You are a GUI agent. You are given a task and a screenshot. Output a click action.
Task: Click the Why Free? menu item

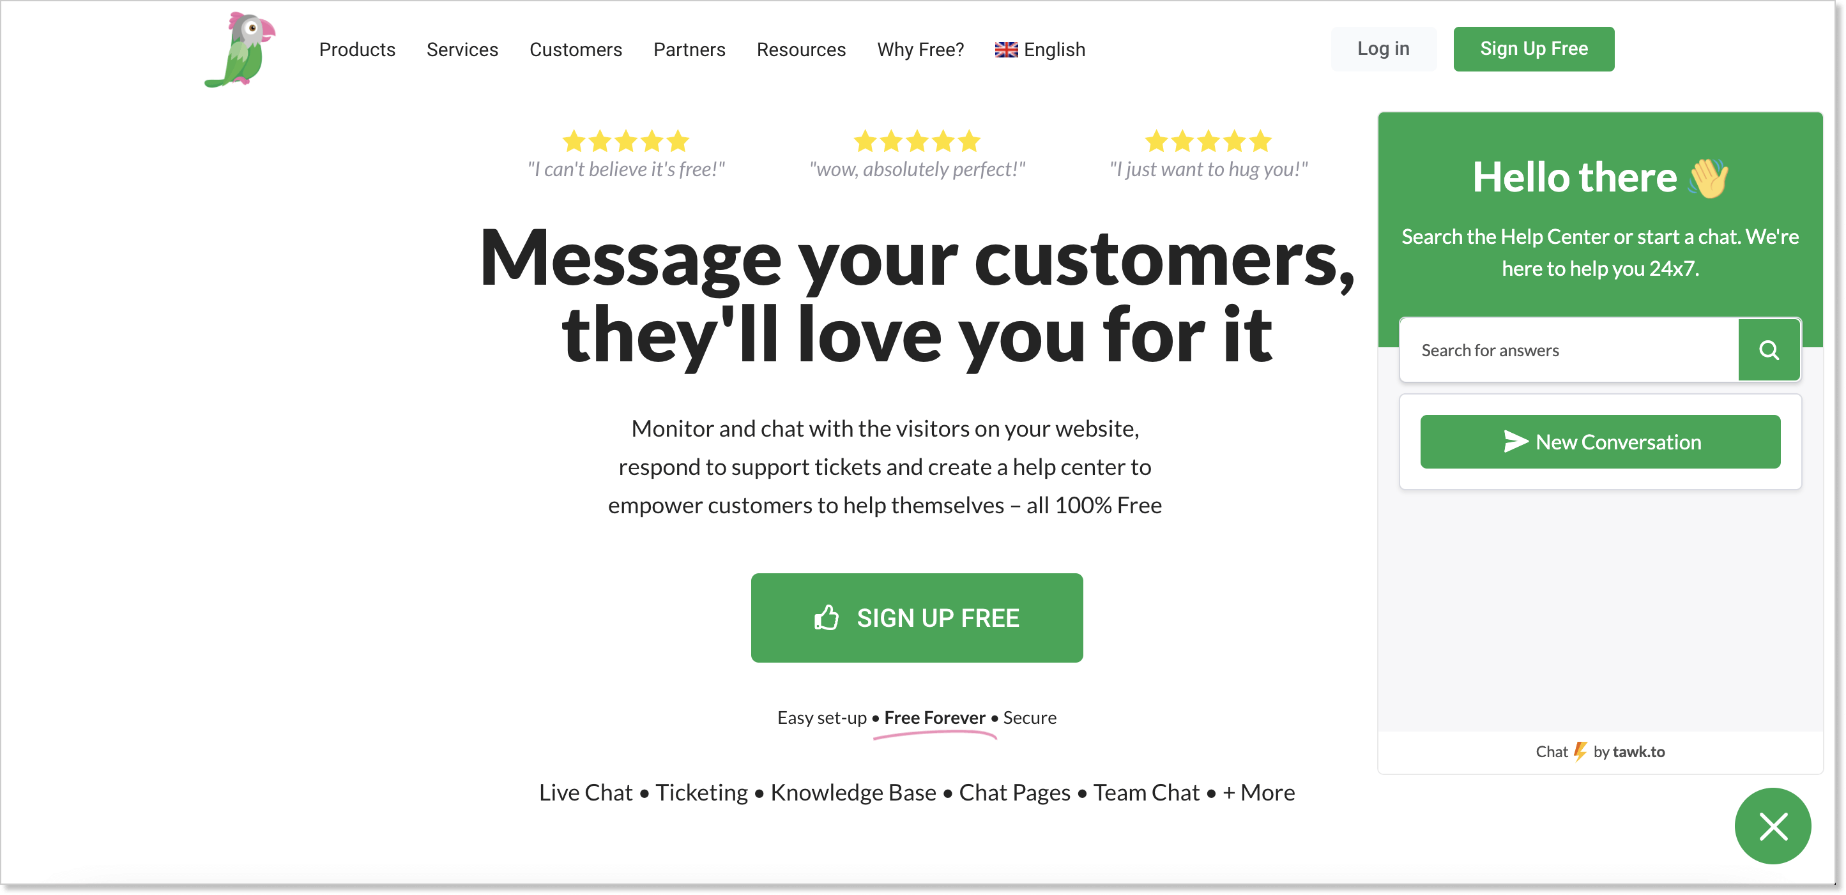(x=919, y=49)
